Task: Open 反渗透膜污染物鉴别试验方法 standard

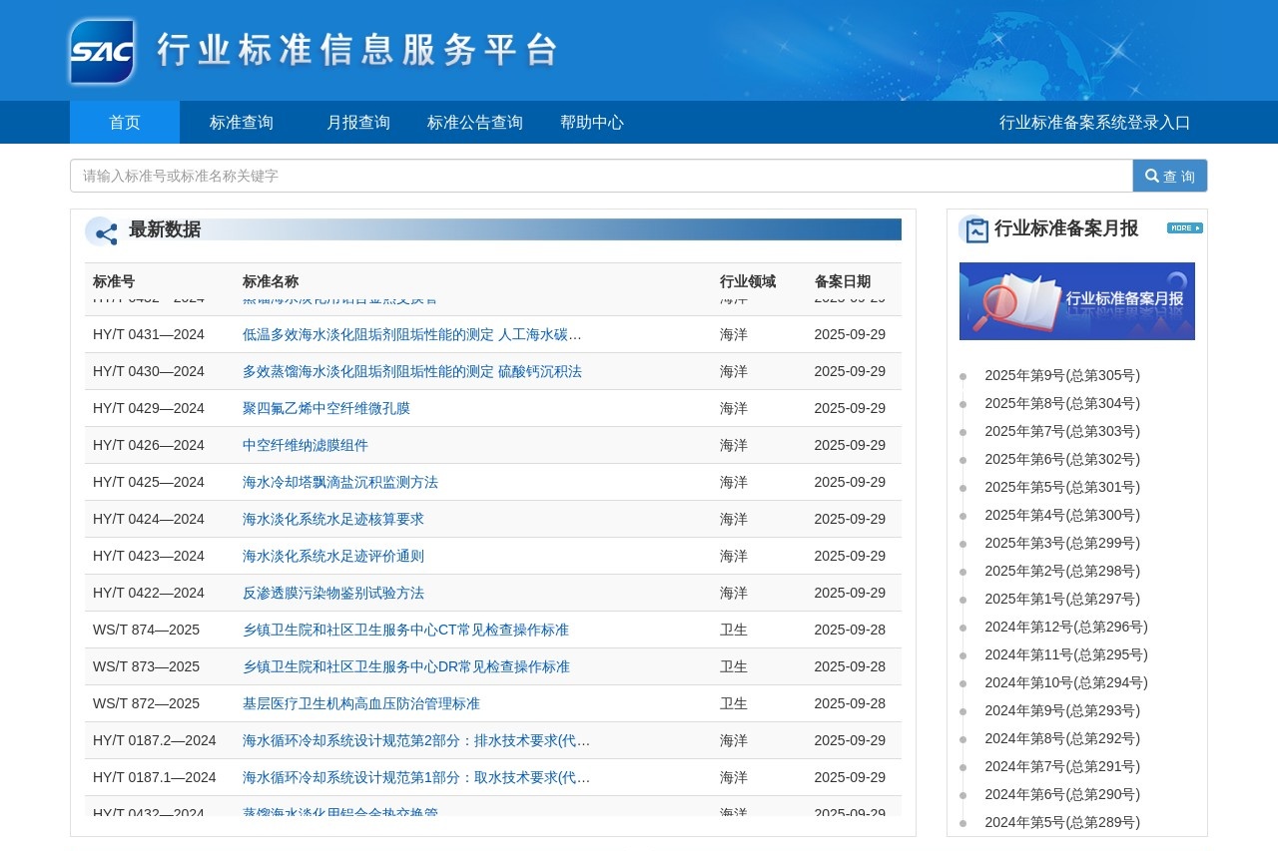Action: click(x=333, y=593)
